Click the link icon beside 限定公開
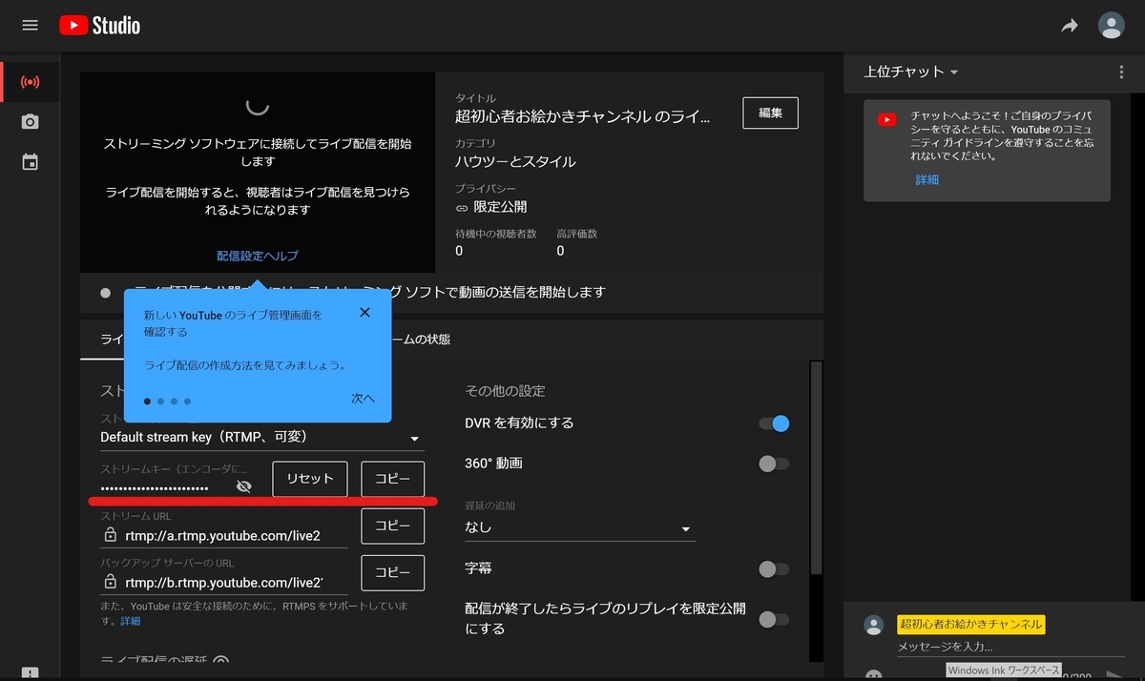The width and height of the screenshot is (1145, 681). point(462,207)
